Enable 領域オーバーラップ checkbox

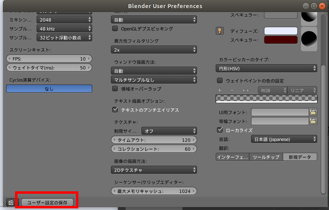[x=115, y=89]
